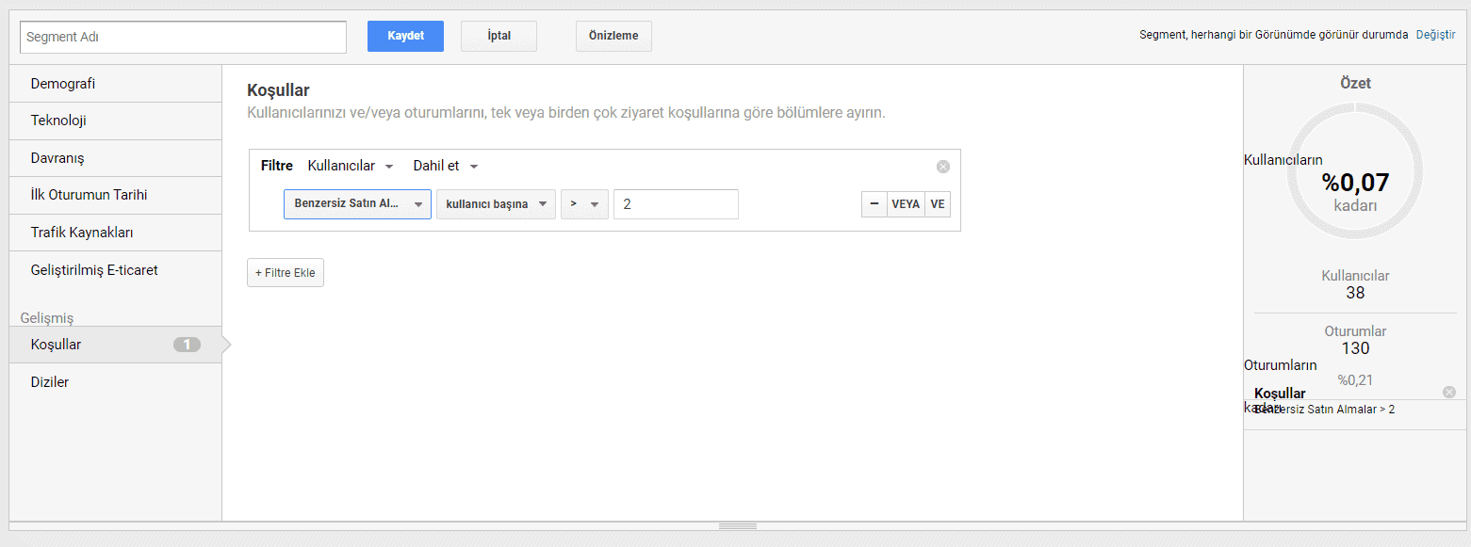Viewport: 1471px width, 547px height.
Task: Select the VE operator for the condition
Action: pos(937,203)
